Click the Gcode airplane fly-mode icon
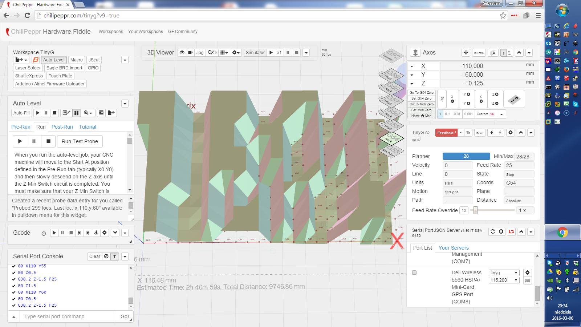This screenshot has height=327, width=581. click(96, 233)
